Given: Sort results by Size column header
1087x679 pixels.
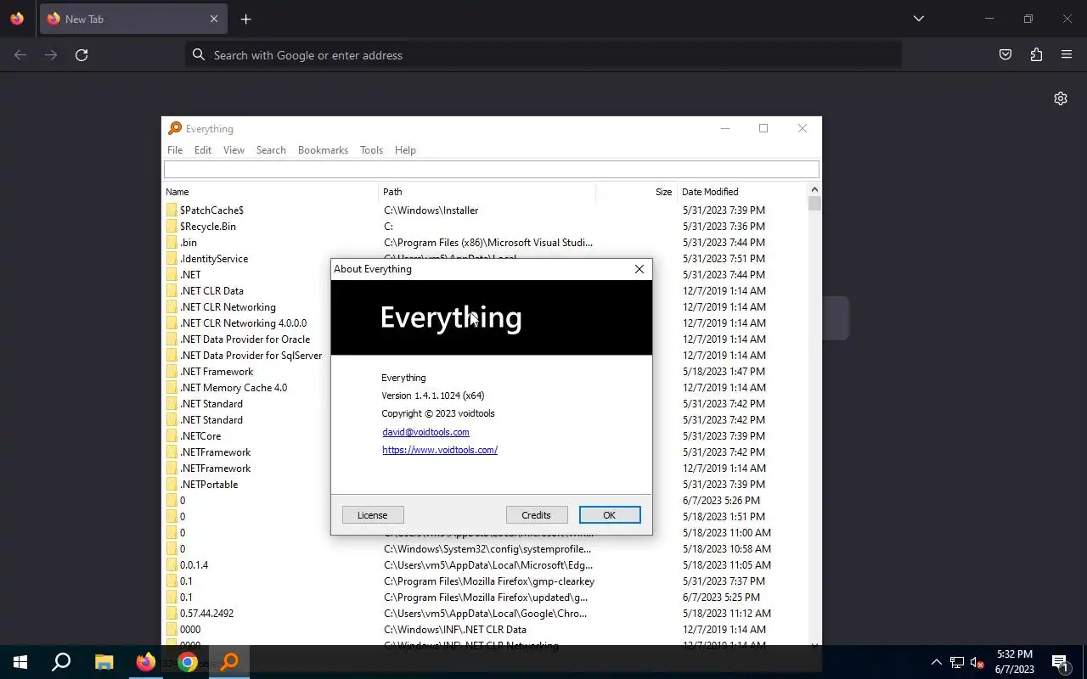Looking at the screenshot, I should point(637,192).
